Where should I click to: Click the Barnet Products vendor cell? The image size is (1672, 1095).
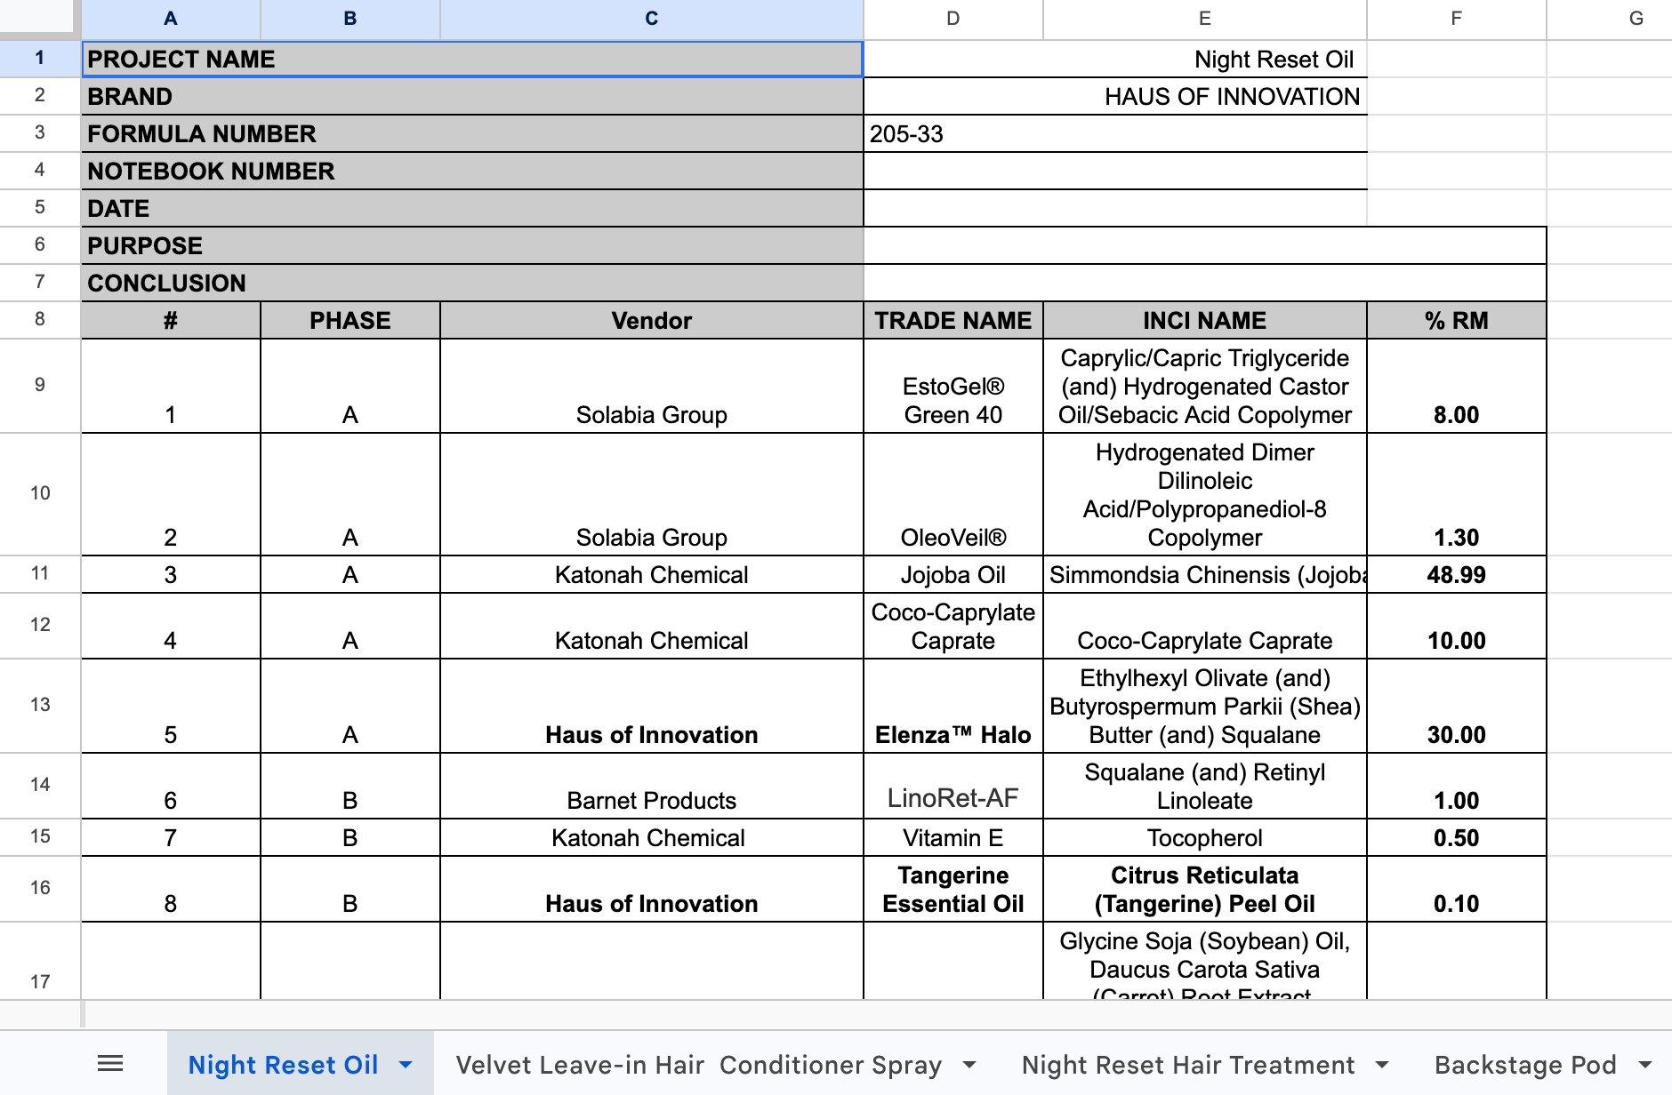652,786
